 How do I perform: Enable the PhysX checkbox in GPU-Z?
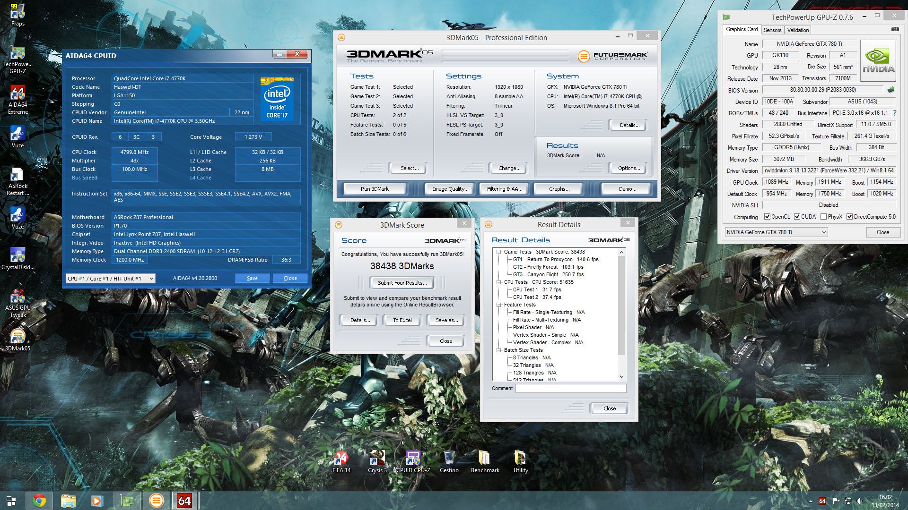824,217
